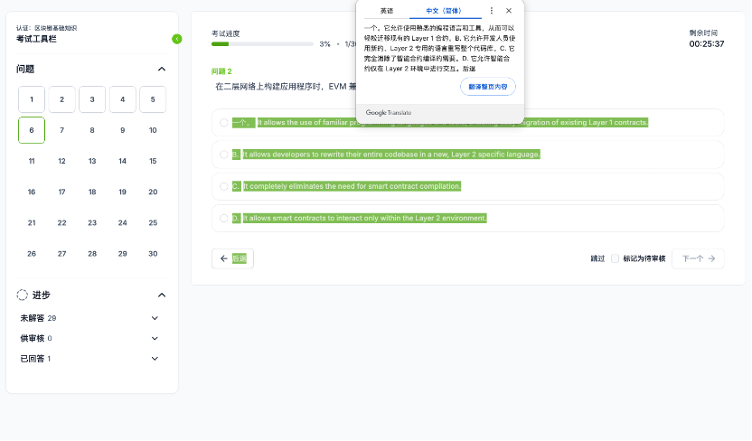Go to question 2

[61, 99]
